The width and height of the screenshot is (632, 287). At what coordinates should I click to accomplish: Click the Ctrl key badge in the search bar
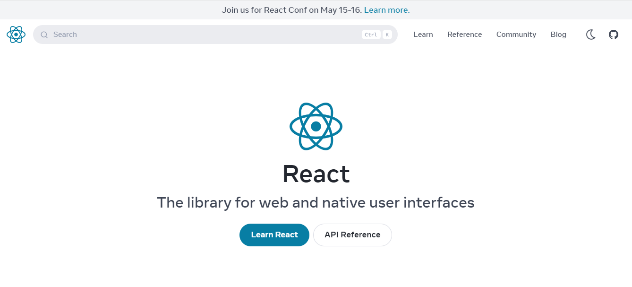click(x=370, y=35)
